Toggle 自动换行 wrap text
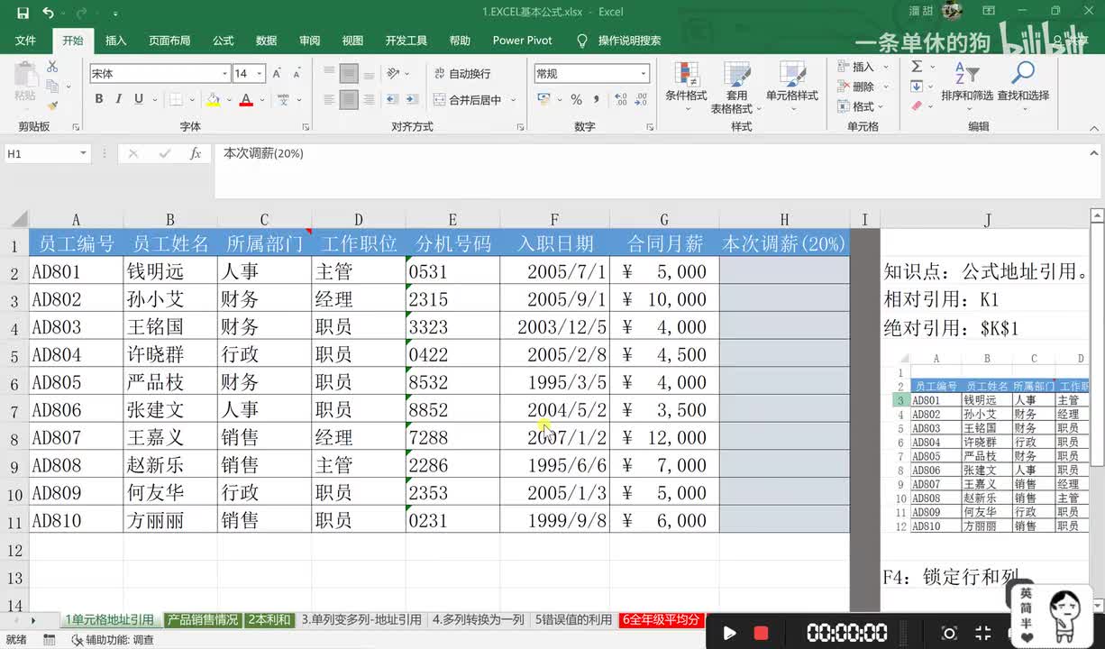The image size is (1105, 649). tap(461, 74)
